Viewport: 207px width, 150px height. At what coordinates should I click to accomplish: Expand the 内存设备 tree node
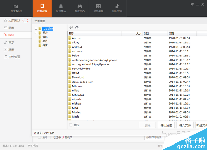(36, 29)
